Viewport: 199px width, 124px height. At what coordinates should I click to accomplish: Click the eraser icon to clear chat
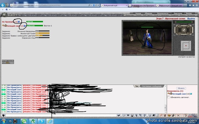pyautogui.click(x=124, y=115)
